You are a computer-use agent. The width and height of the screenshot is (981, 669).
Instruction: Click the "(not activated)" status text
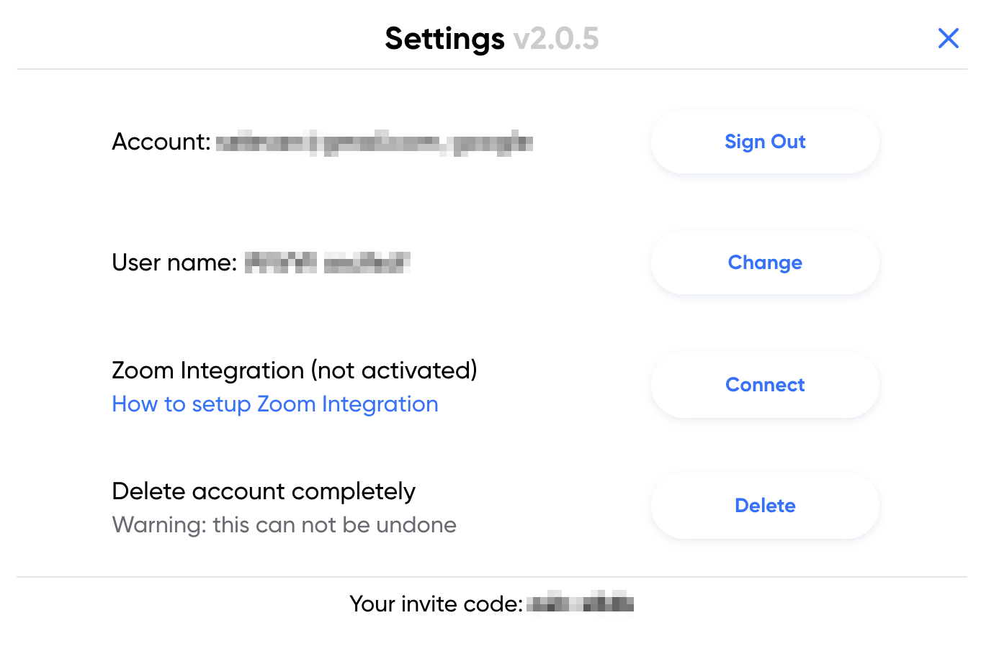tap(394, 370)
